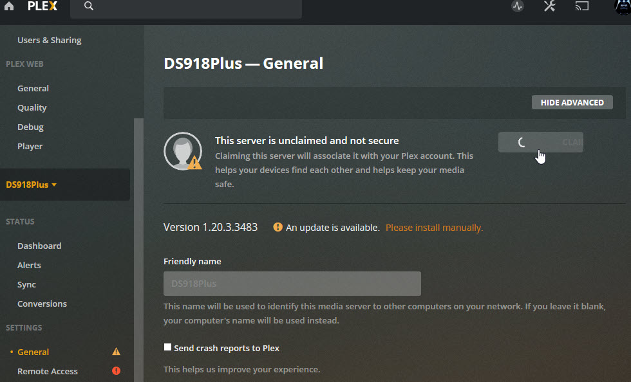Click the Claim server button
The height and width of the screenshot is (382, 631).
[540, 142]
